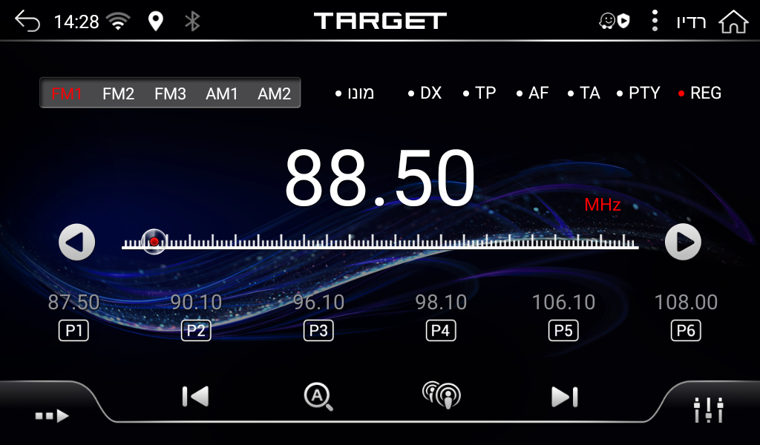Tap the 96.10 preset frequency

pyautogui.click(x=318, y=303)
